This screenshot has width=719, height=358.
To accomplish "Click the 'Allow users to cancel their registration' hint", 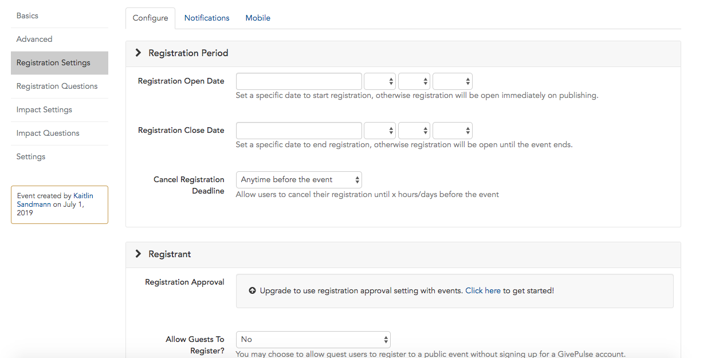I will tap(367, 195).
